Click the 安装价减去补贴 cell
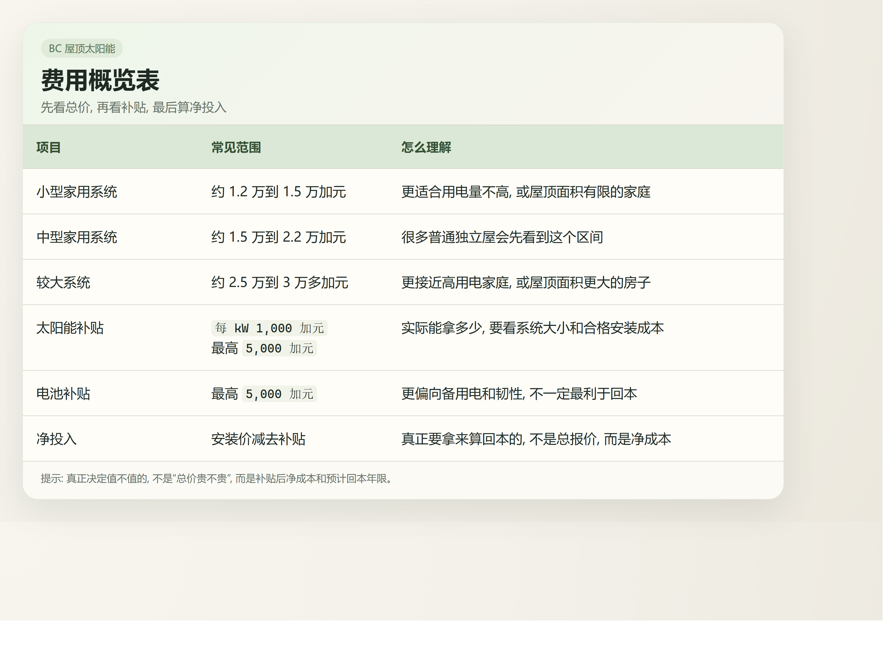Image resolution: width=896 pixels, height=672 pixels. tap(258, 439)
